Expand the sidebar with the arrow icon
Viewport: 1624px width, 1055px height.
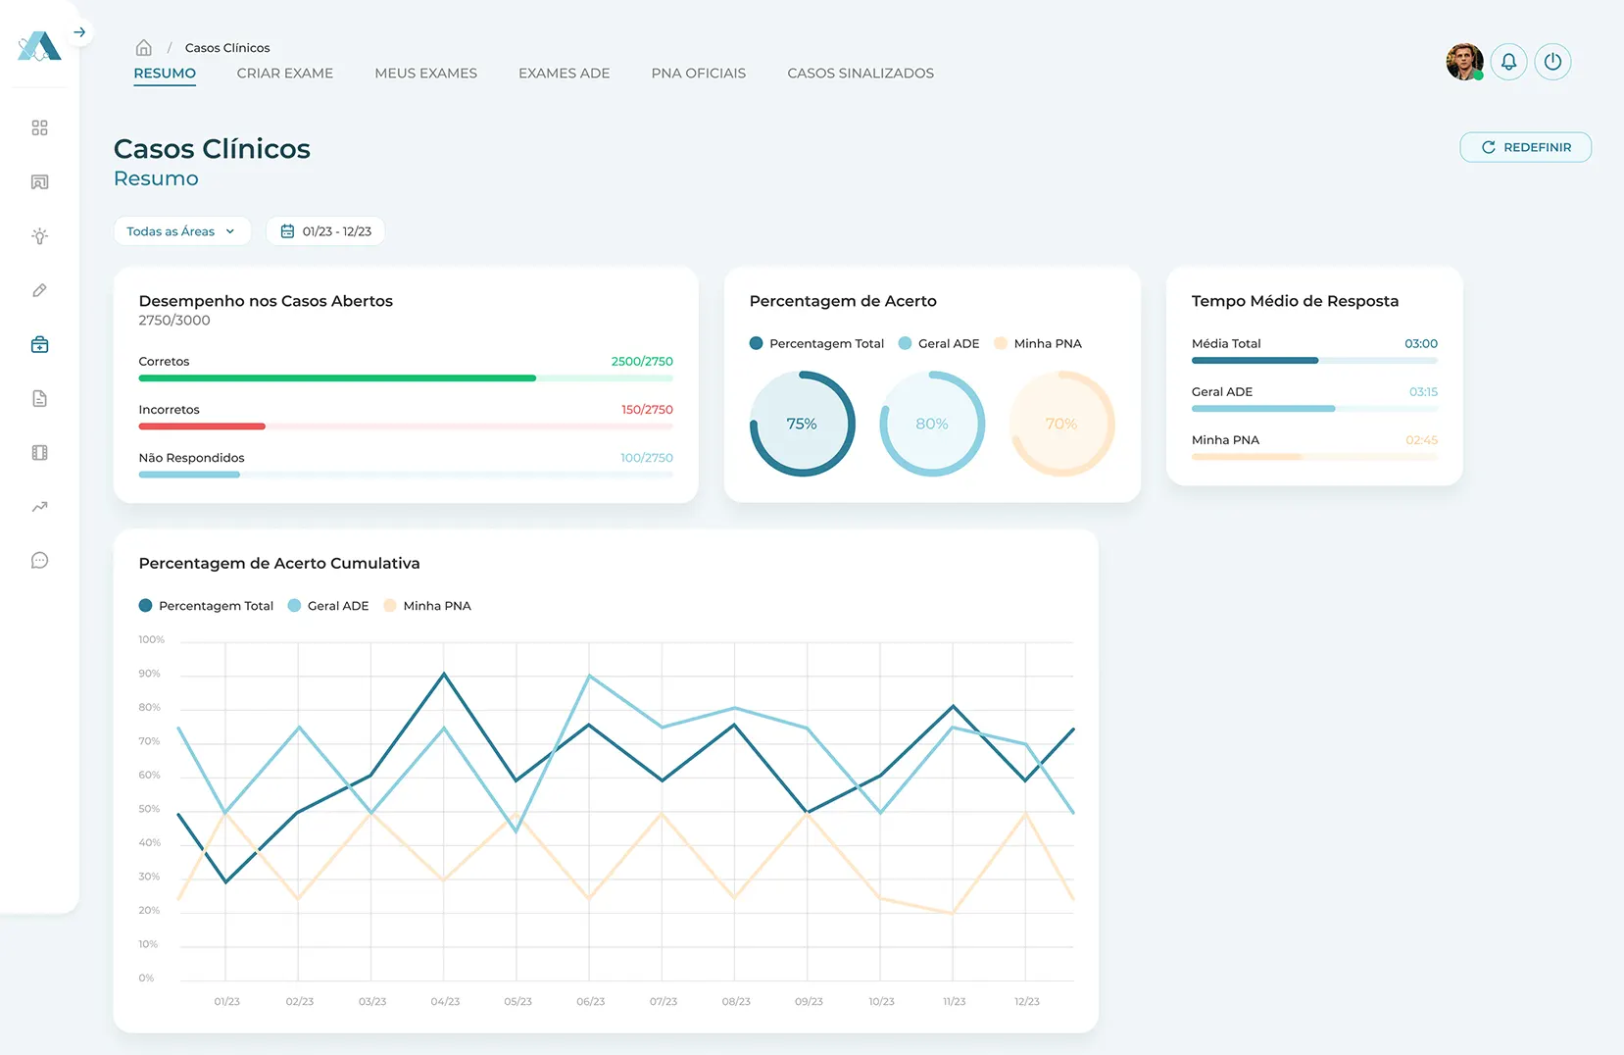pos(79,32)
